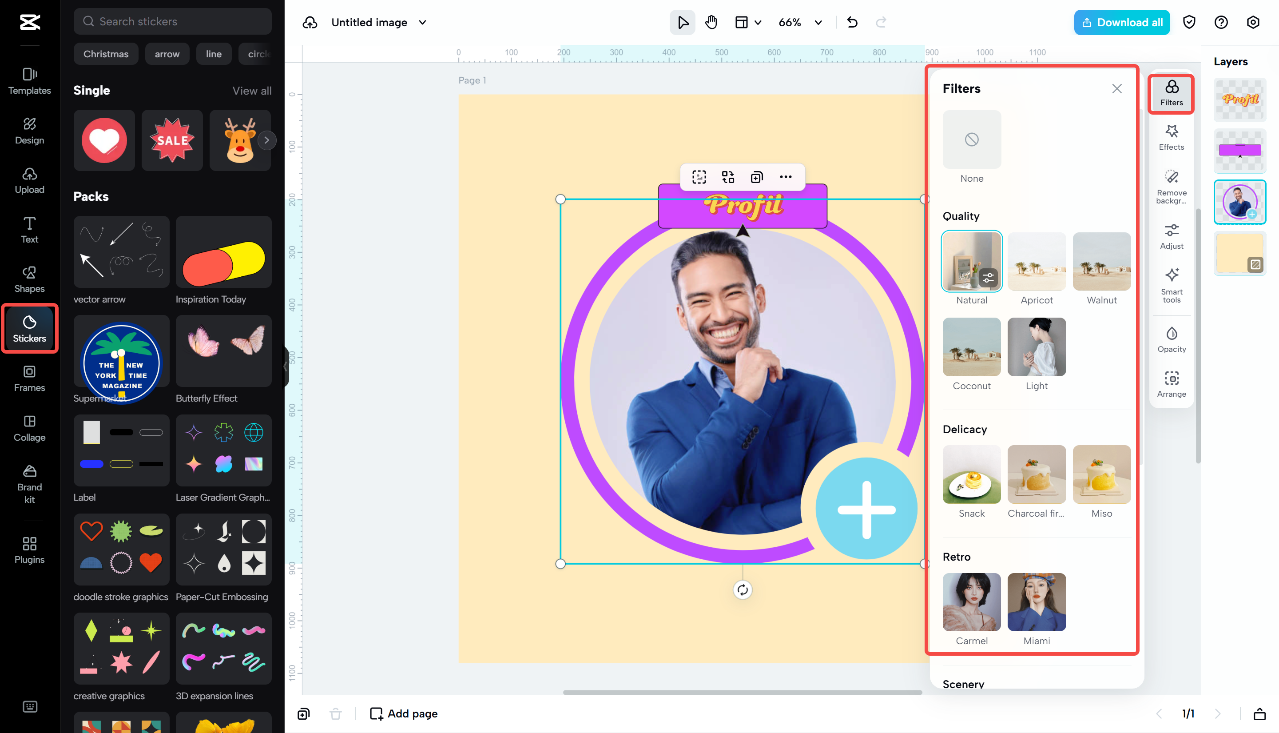Open the Templates panel
Image resolution: width=1279 pixels, height=733 pixels.
pyautogui.click(x=29, y=81)
